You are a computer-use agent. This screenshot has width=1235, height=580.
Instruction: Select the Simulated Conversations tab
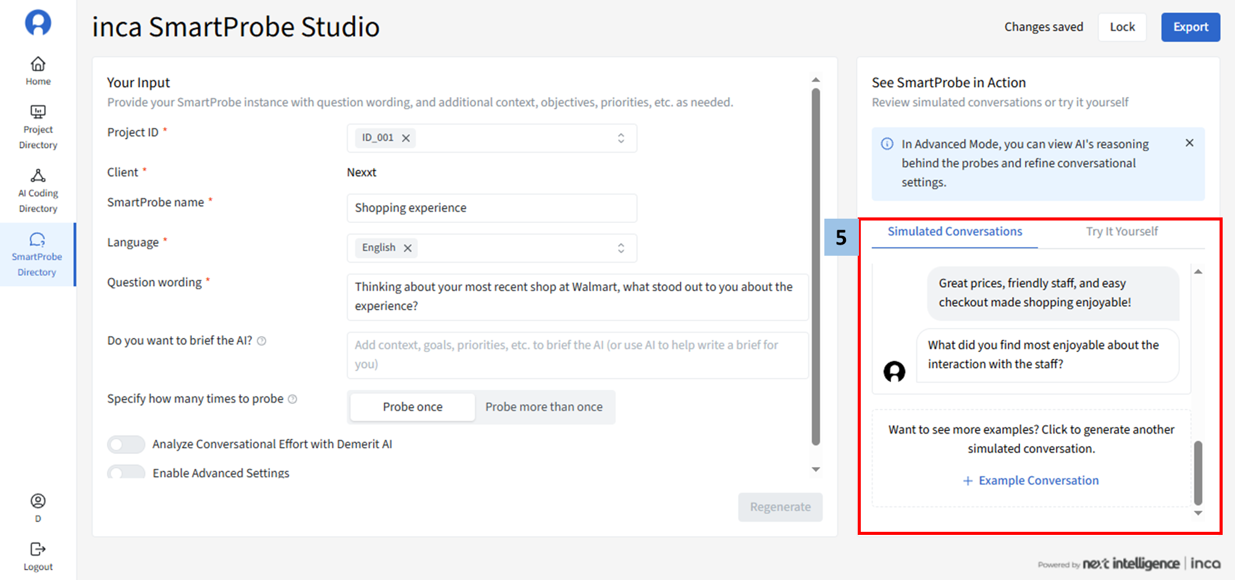(955, 232)
